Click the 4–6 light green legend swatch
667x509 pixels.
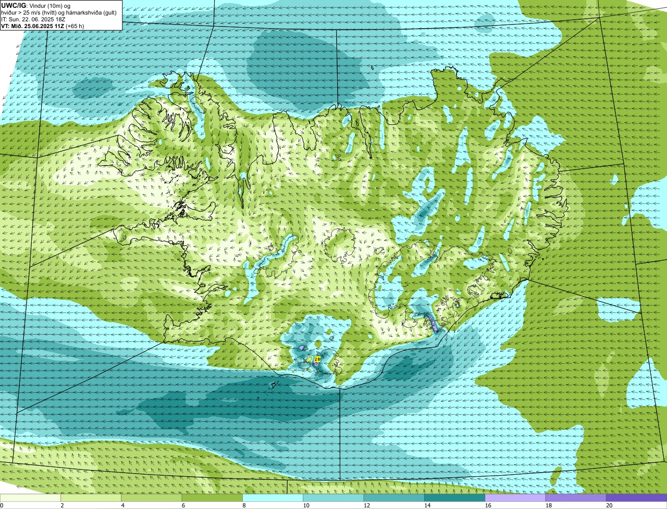pos(152,498)
